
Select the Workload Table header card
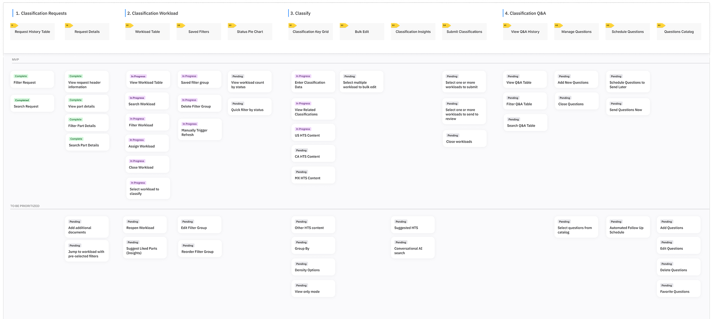(x=148, y=32)
